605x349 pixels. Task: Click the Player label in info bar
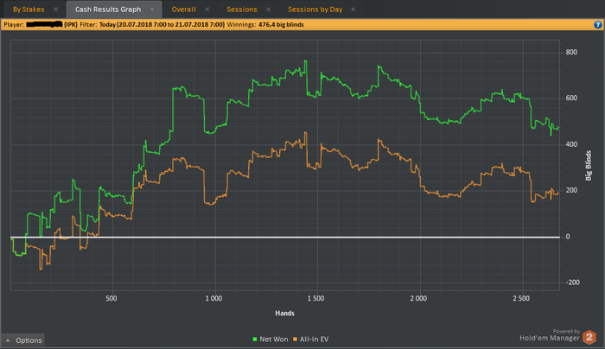pos(14,25)
